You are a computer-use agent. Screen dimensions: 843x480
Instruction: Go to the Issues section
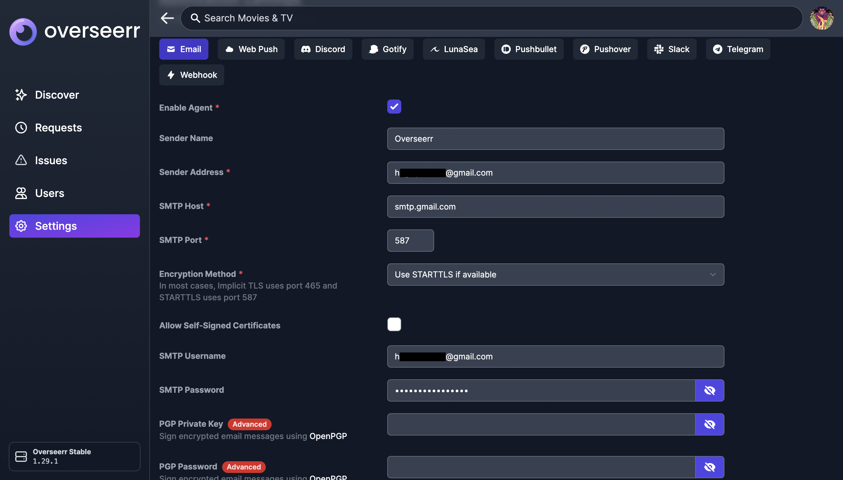point(51,160)
